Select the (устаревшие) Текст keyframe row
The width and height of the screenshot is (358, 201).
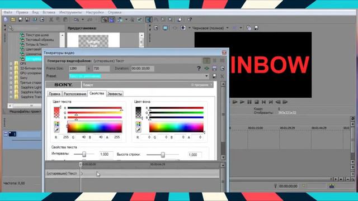pos(132,174)
